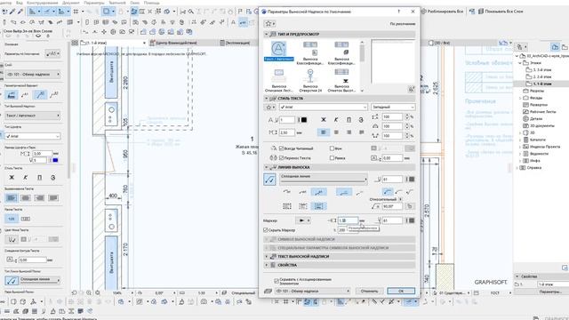Viewport: 569px width, 320px height.
Task: Click the marker size input field
Action: [348, 220]
